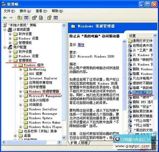Click the policy icon for 只允许每用户
The image size is (159, 152).
point(130,78)
